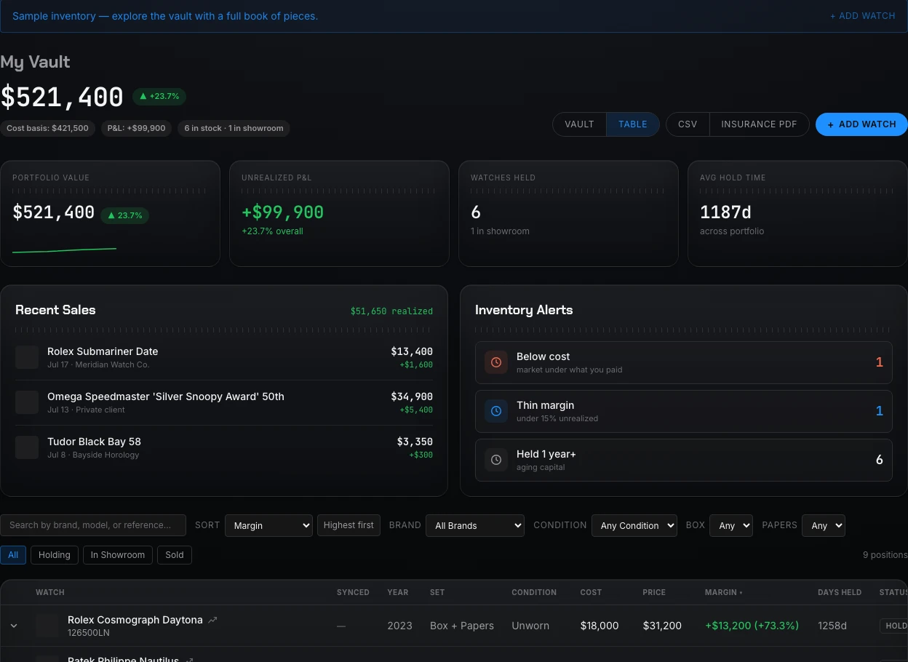
Task: Click the blue Add Watch button
Action: coord(861,124)
